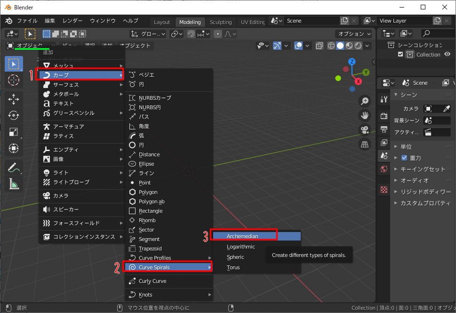The height and width of the screenshot is (313, 456).
Task: Click the zoom magnifier viewport icon
Action: (365, 101)
